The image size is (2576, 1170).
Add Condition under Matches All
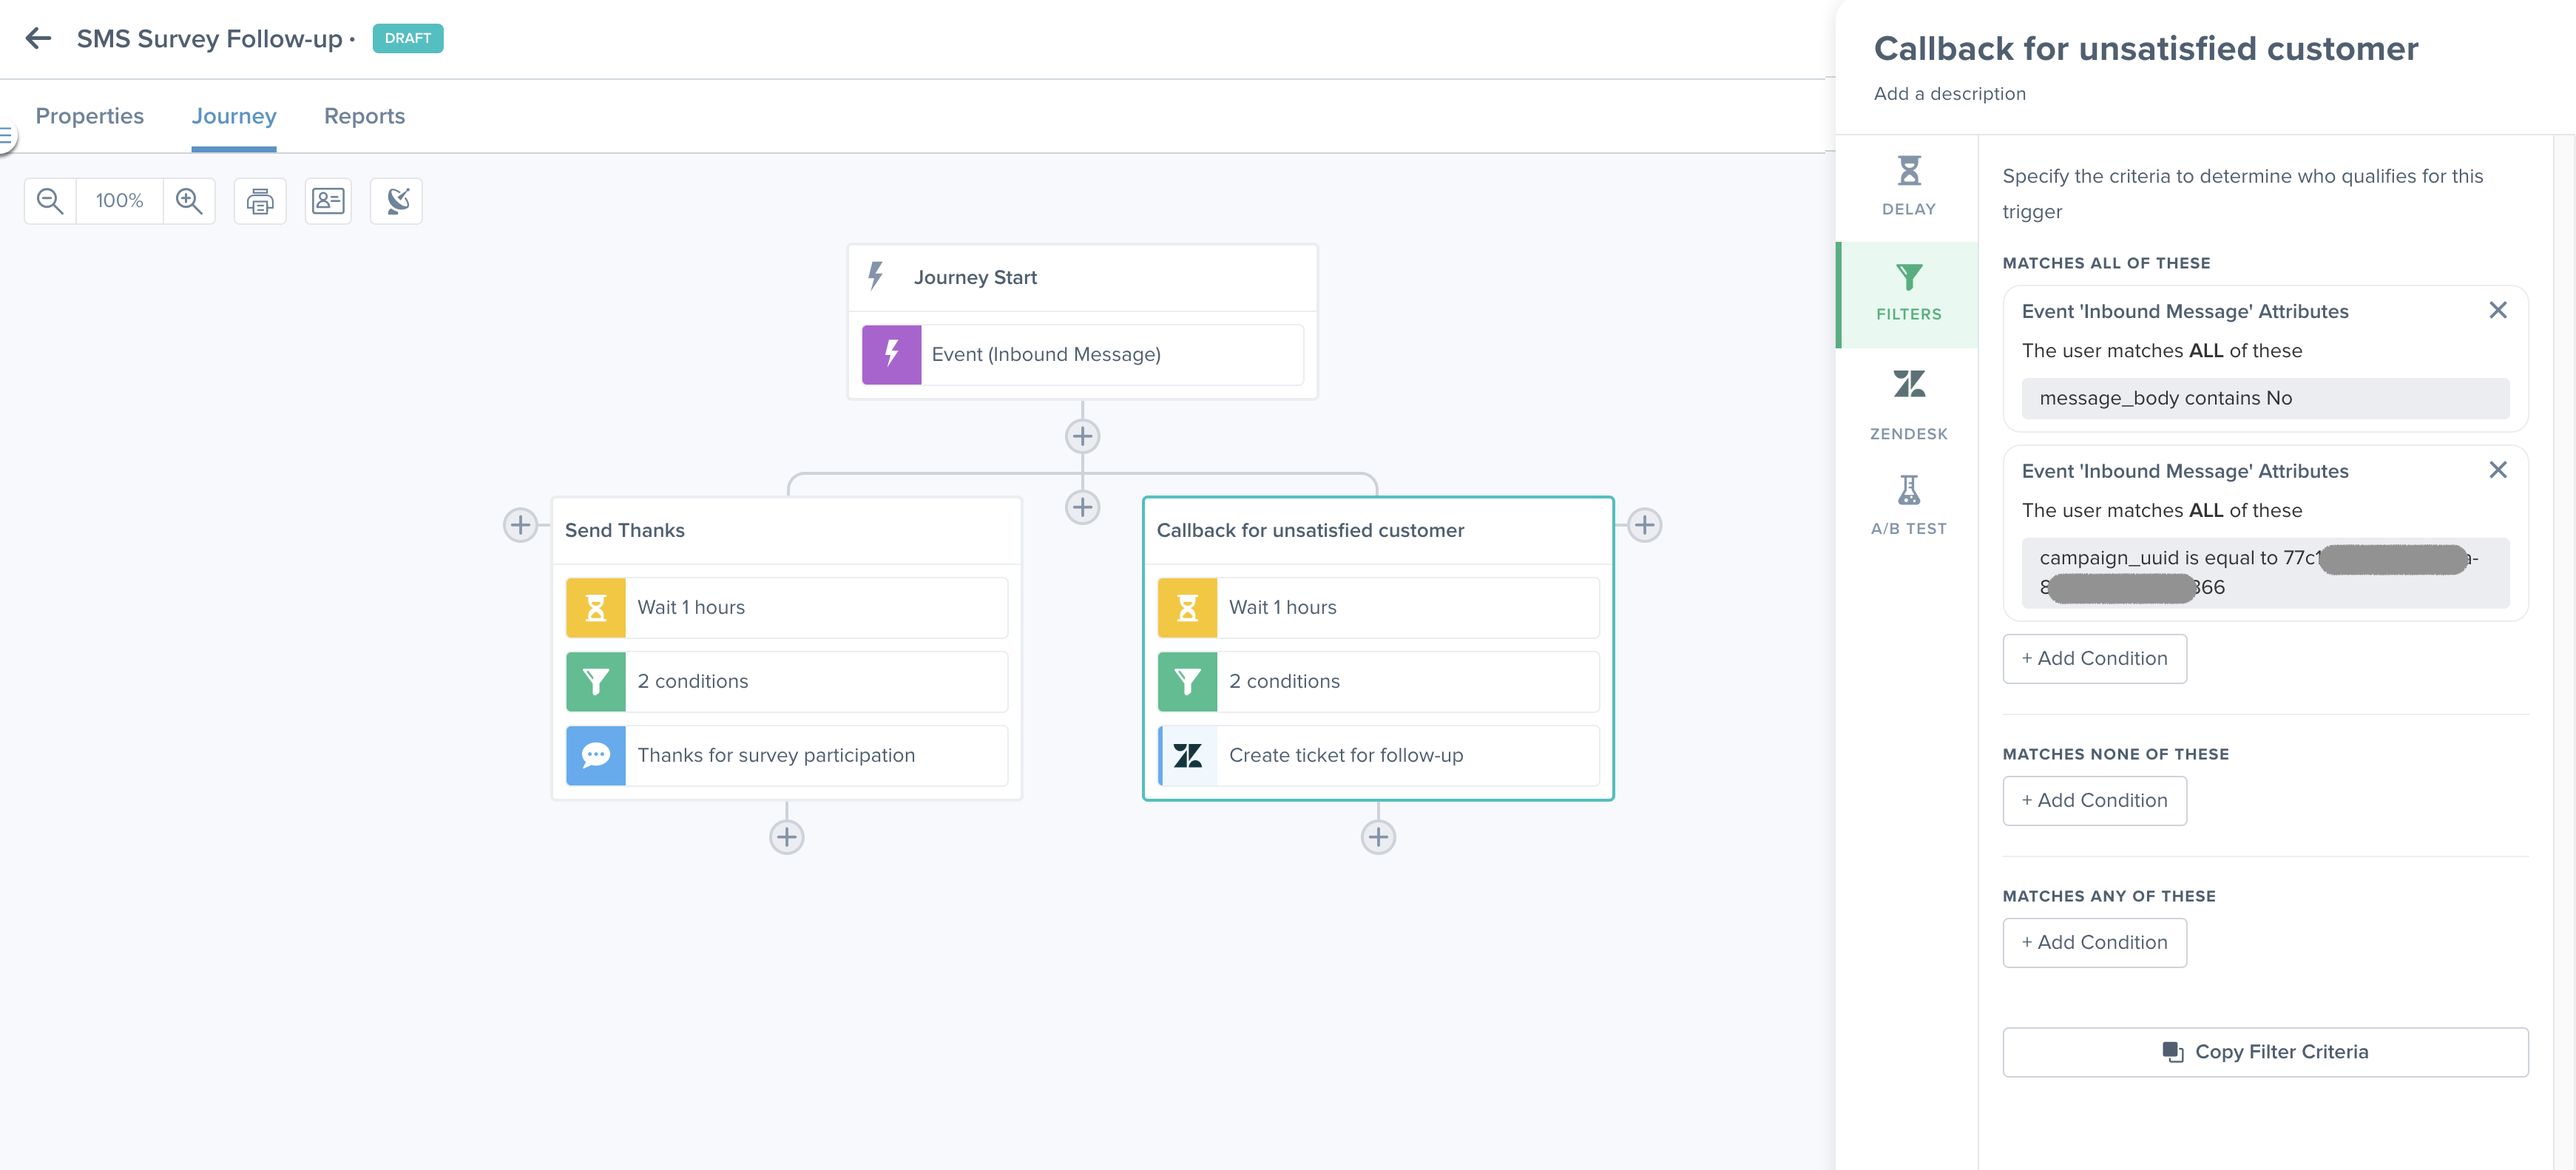pos(2094,659)
